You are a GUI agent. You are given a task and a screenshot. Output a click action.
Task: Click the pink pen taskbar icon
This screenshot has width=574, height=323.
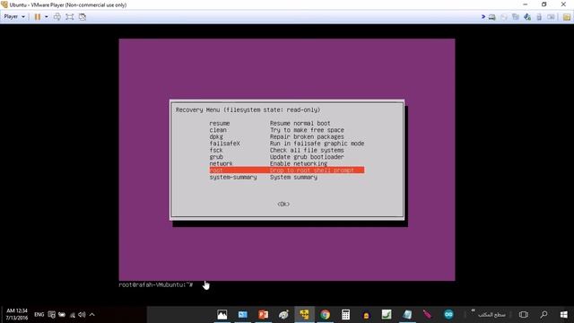[x=427, y=315]
